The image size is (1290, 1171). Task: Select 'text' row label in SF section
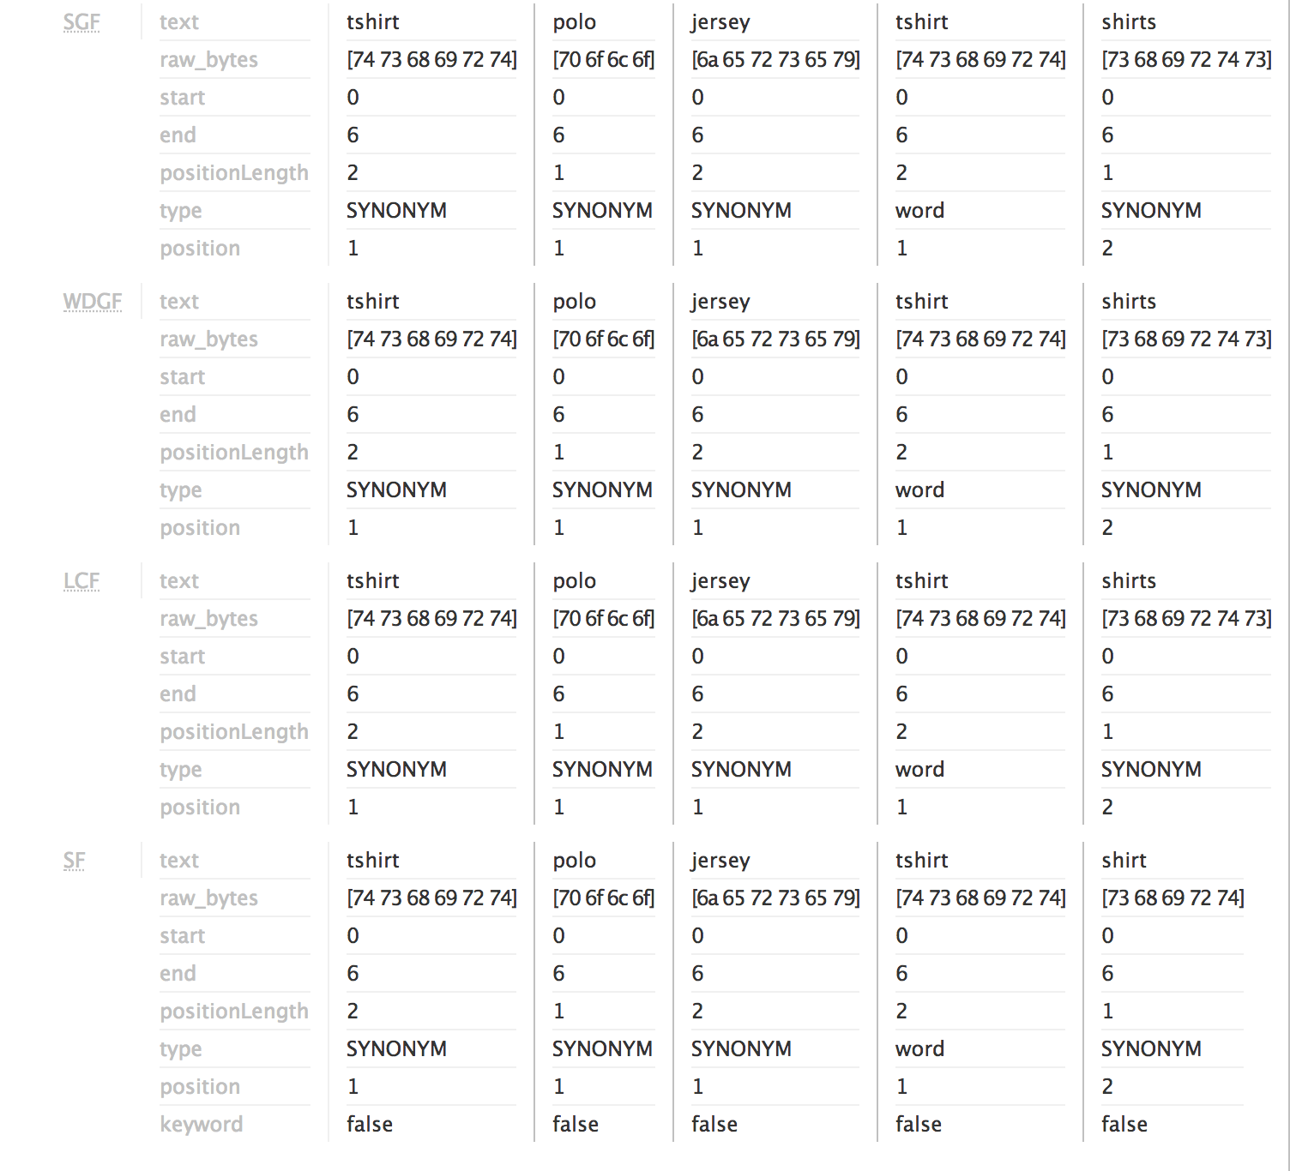(179, 860)
